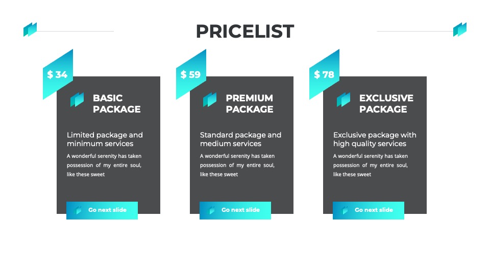Image resolution: width=490 pixels, height=275 pixels.
Task: Click the Premium Package logo icon
Action: [x=210, y=99]
